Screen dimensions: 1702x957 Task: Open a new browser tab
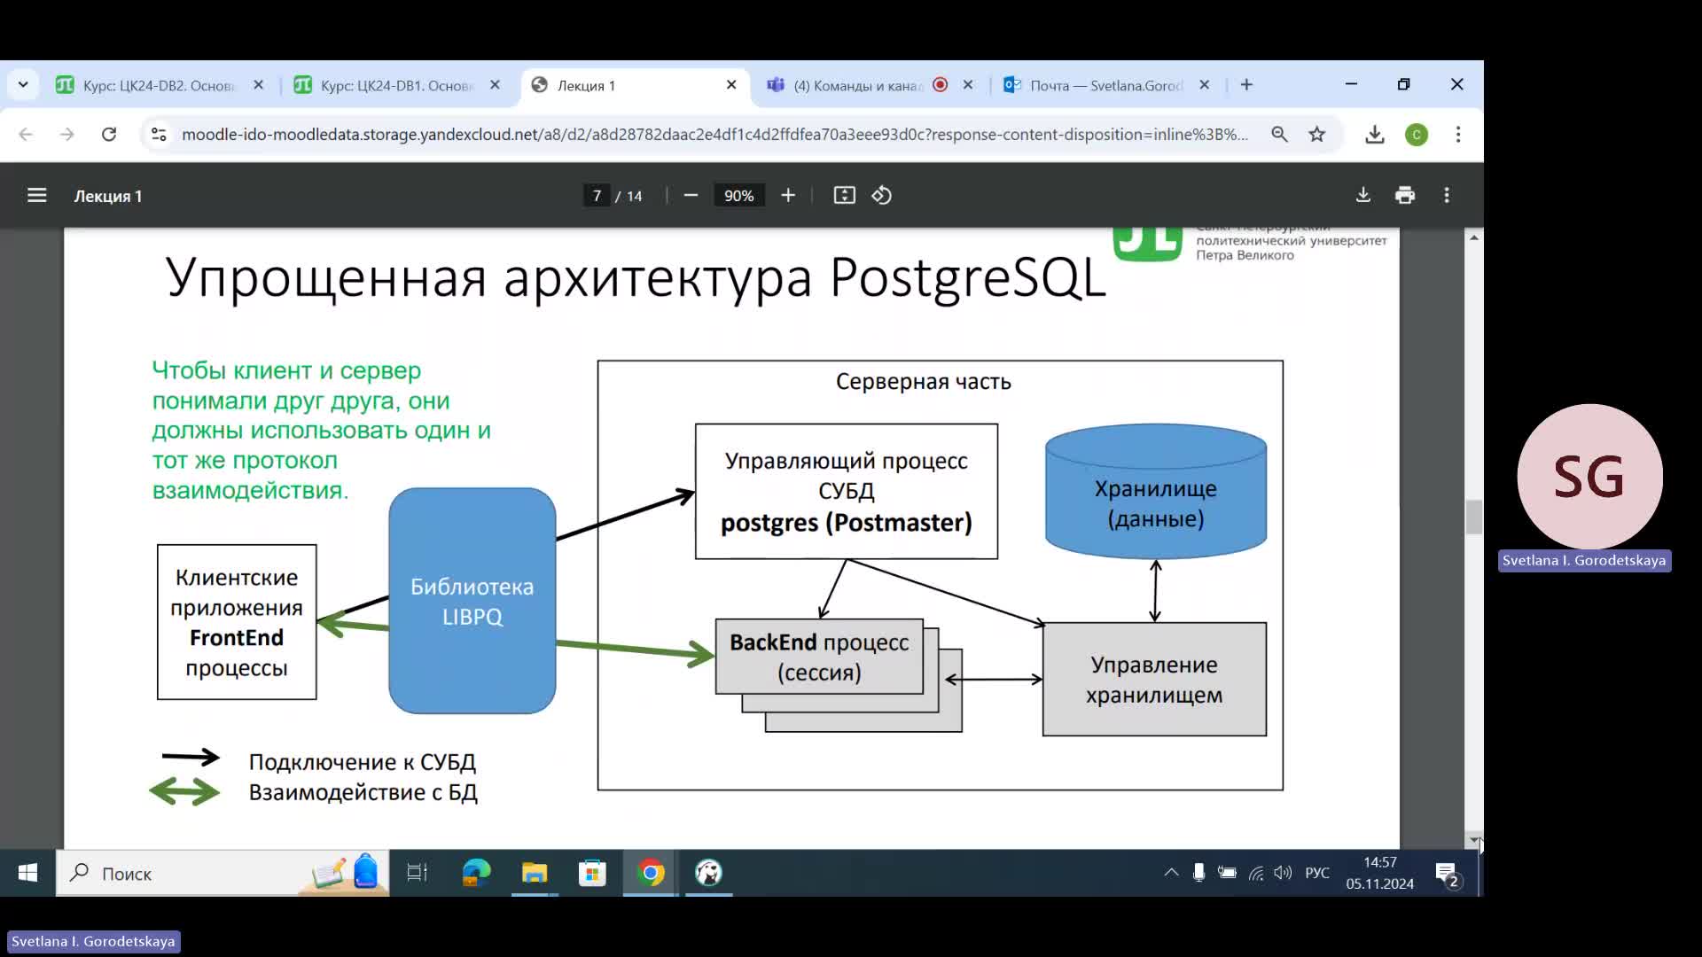tap(1246, 85)
